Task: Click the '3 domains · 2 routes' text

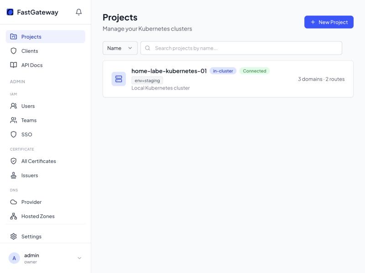Action: (x=321, y=79)
